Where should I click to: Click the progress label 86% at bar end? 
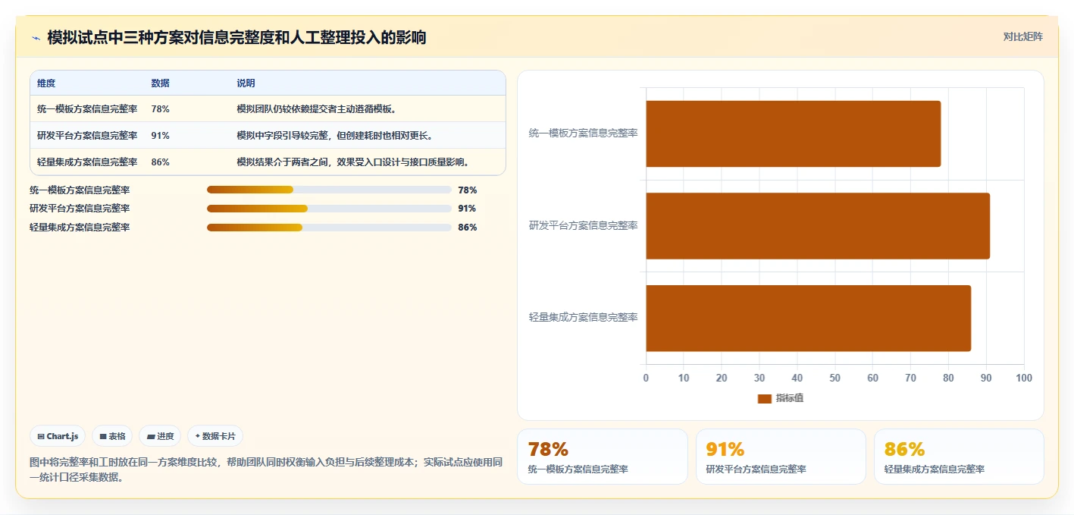pos(467,227)
